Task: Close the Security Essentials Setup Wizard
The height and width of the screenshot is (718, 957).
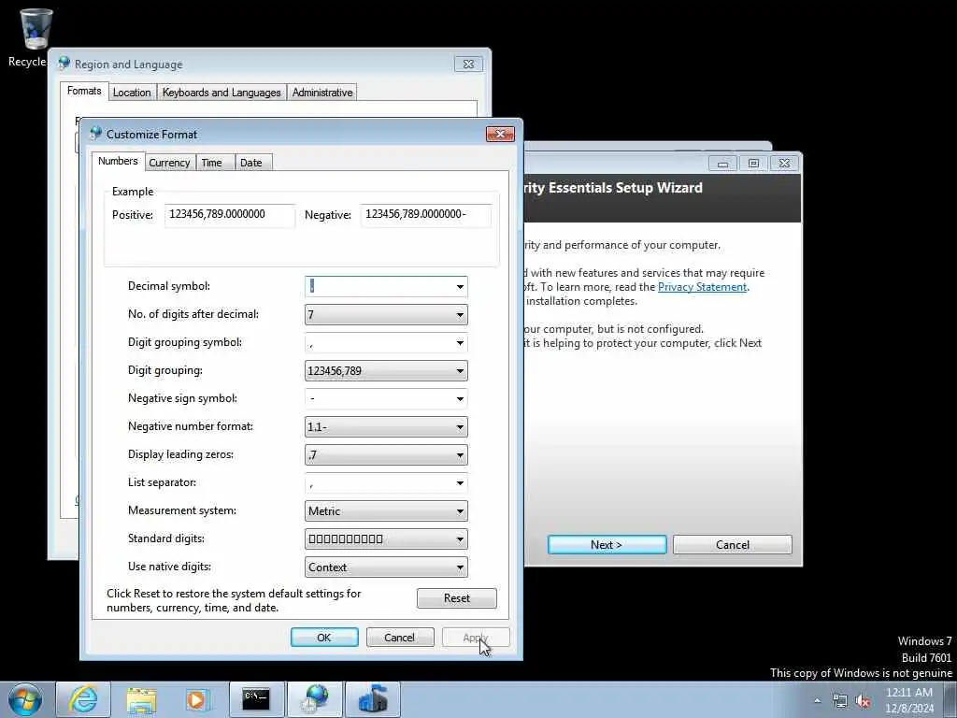Action: (784, 163)
